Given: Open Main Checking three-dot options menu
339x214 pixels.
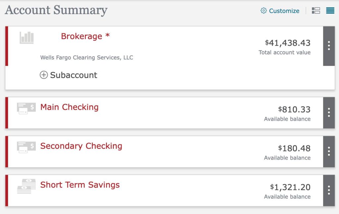Looking at the screenshot, I should click(x=329, y=112).
